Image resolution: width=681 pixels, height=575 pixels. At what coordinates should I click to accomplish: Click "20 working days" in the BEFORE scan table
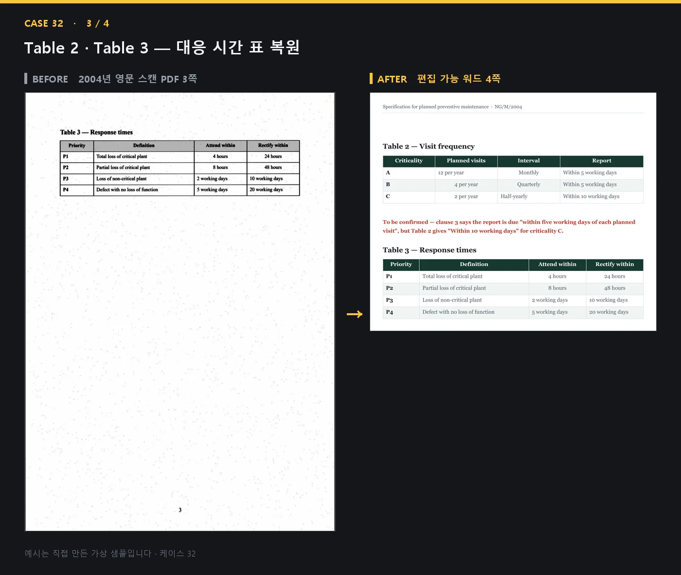click(266, 190)
